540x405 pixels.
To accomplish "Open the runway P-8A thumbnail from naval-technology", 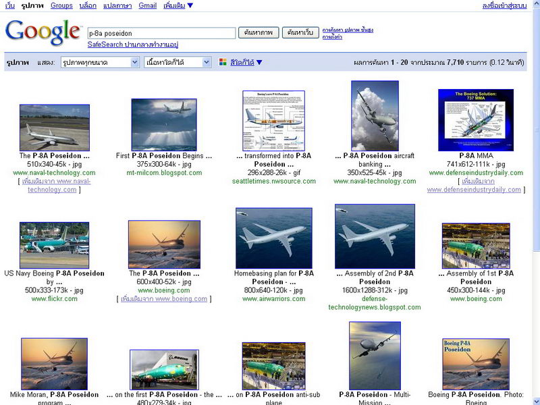I will pyautogui.click(x=55, y=128).
